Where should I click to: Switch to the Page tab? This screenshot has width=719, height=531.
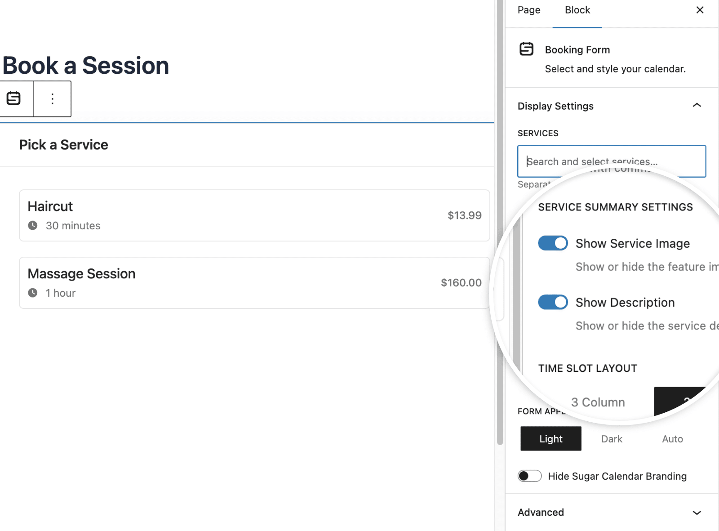528,10
